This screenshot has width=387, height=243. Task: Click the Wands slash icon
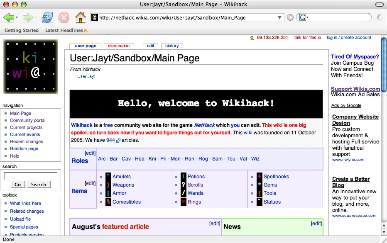[184, 193]
